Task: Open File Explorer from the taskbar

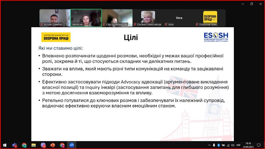Action: tap(33, 145)
